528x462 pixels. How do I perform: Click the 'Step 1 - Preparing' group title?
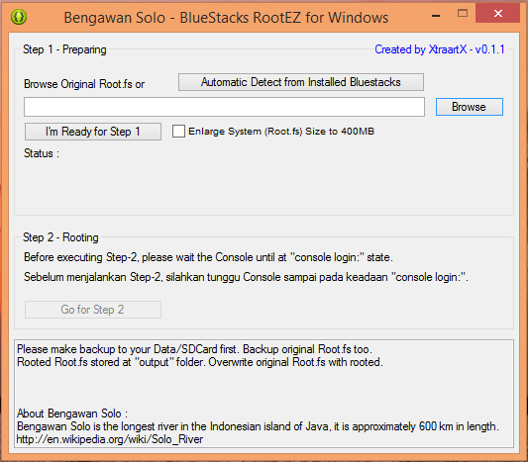tap(64, 49)
